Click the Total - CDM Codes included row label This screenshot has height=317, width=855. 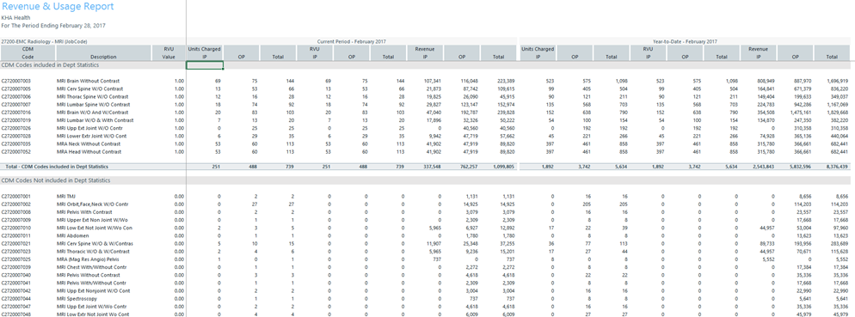(57, 167)
